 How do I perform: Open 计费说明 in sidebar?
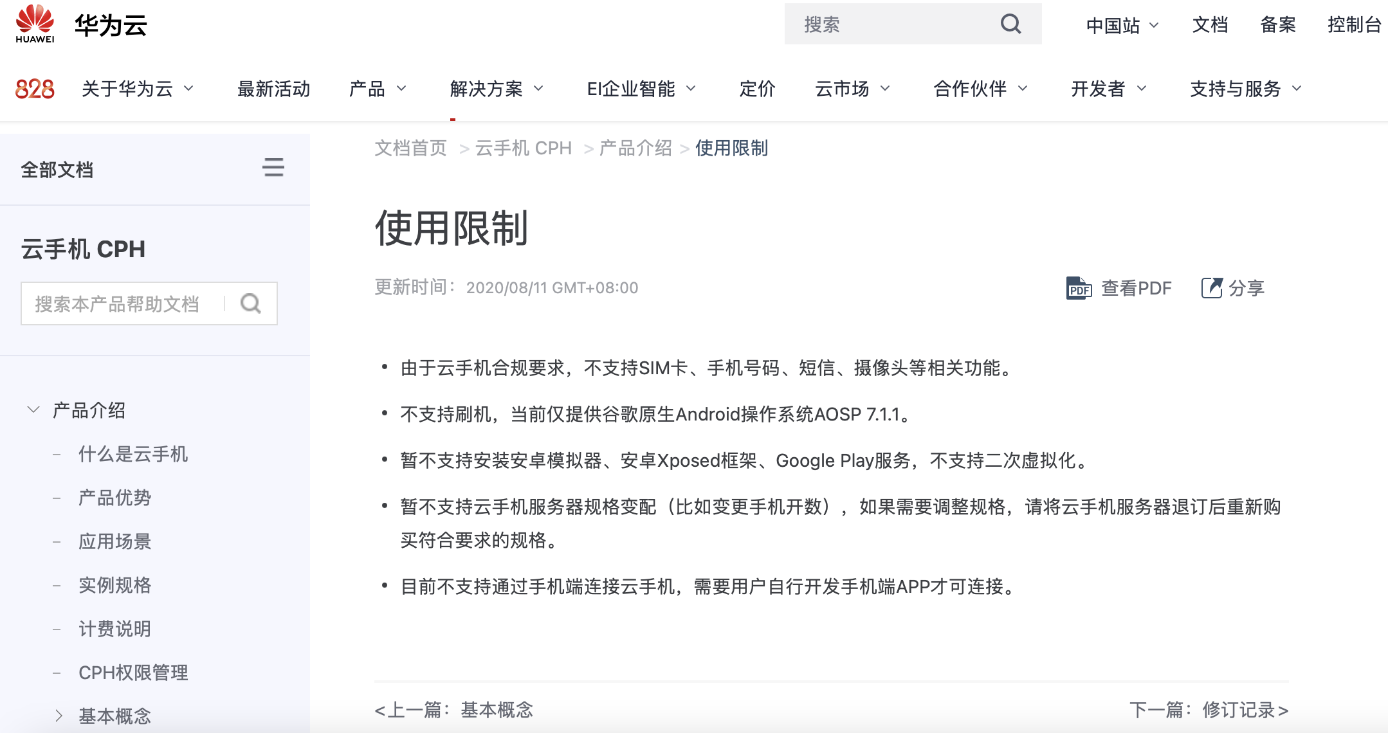[114, 629]
